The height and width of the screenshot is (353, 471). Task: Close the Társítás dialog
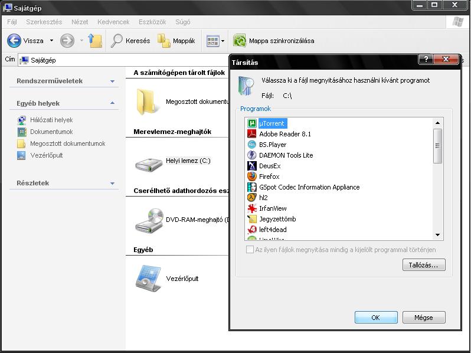point(446,59)
